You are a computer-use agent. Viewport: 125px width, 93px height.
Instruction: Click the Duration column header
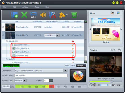(x=65, y=21)
